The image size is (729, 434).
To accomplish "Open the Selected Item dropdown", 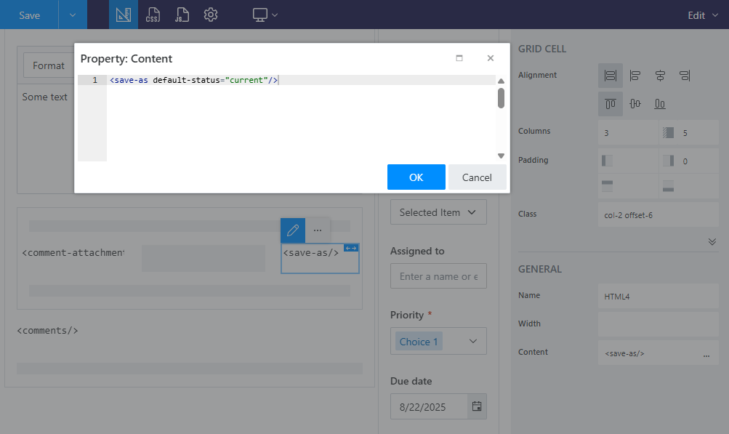I will [x=438, y=212].
